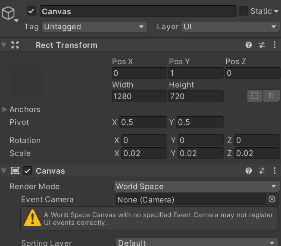This screenshot has height=246, width=281.
Task: Open Rect Transform help reference
Action: (249, 45)
